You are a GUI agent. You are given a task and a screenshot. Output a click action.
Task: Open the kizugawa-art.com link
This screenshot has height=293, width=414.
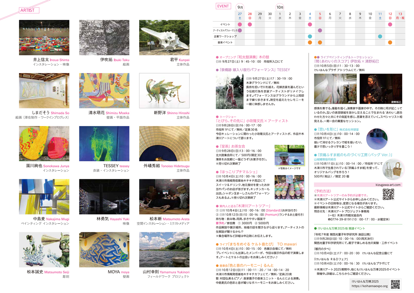388,185
